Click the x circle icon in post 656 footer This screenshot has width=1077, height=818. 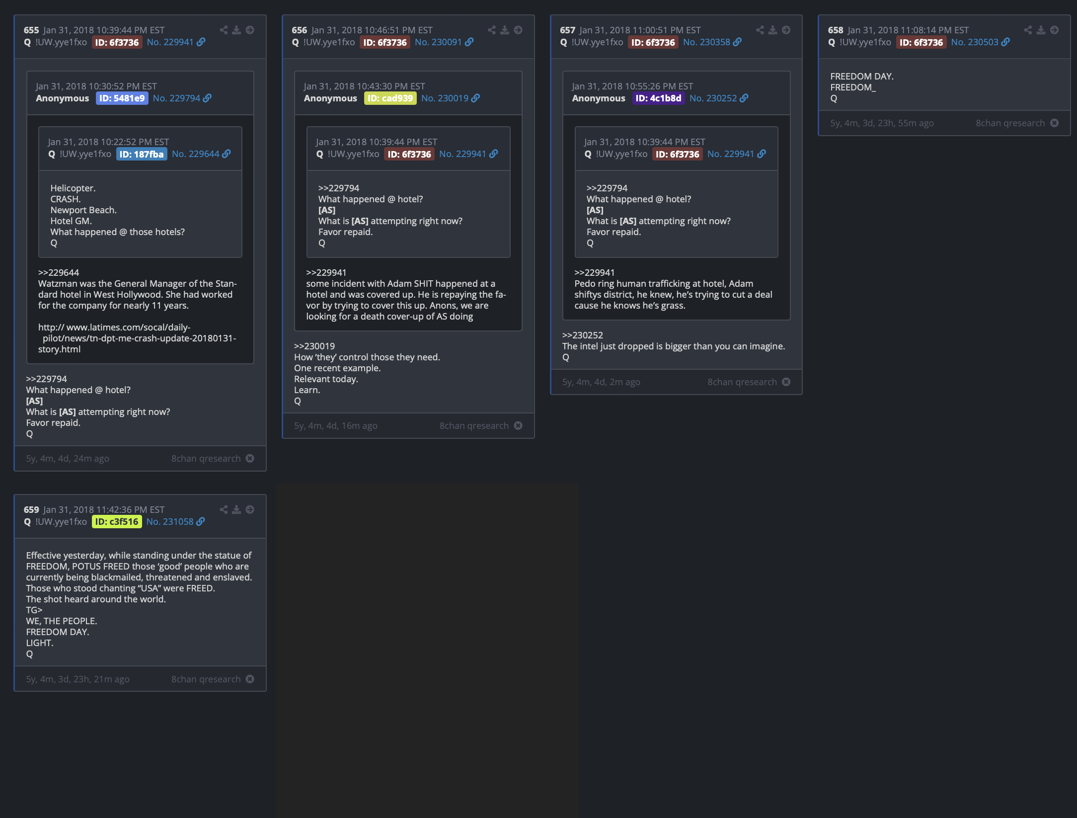(518, 425)
